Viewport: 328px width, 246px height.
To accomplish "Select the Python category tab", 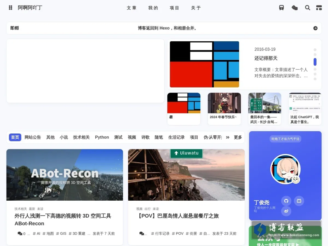I will click(102, 137).
